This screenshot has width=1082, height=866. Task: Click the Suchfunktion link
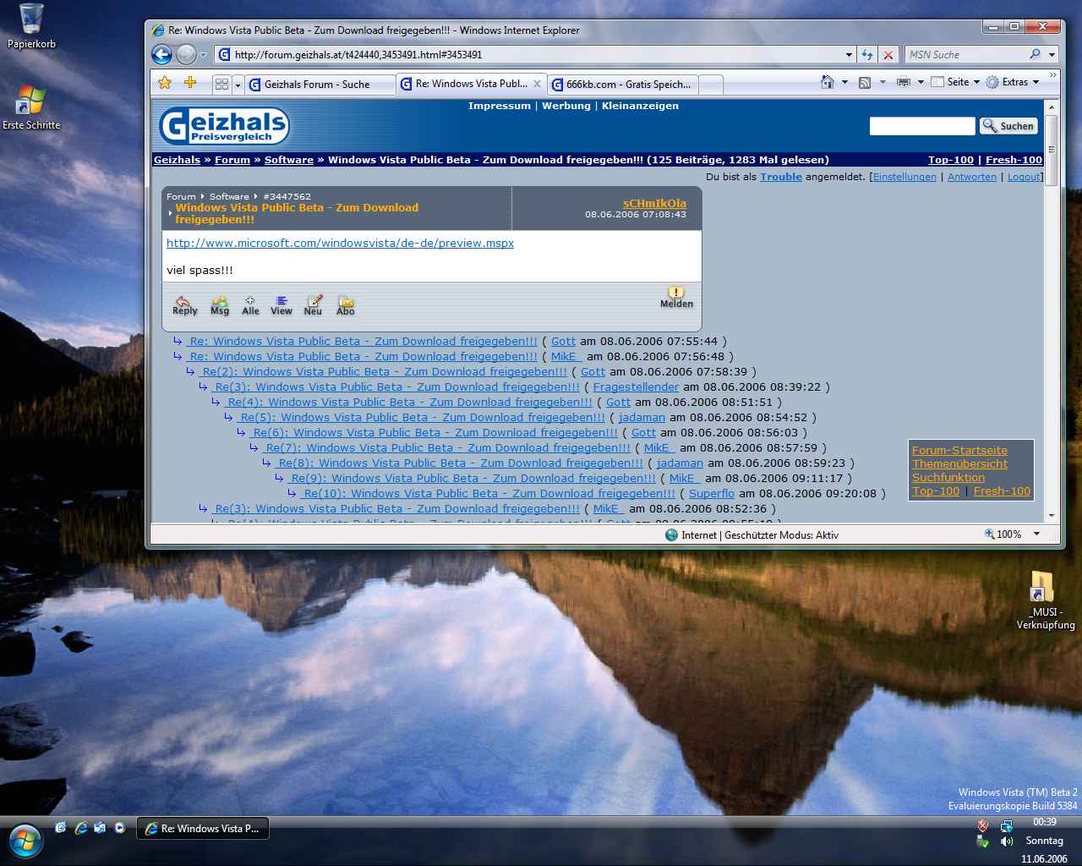click(x=948, y=478)
